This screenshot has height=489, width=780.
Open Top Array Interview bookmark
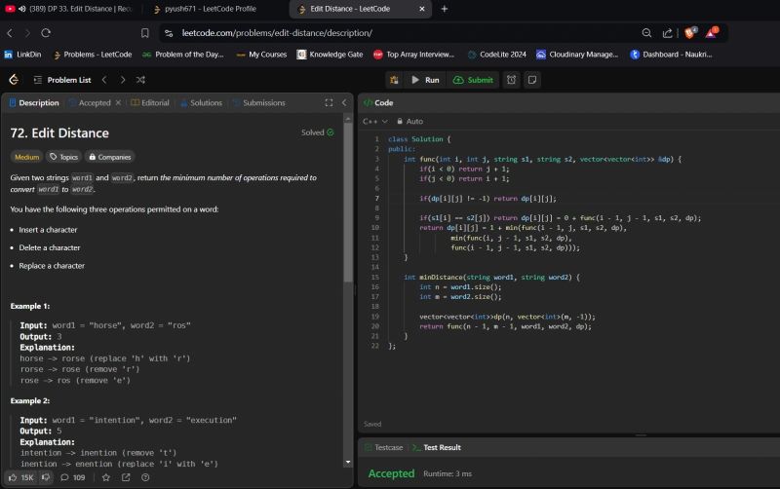(413, 55)
